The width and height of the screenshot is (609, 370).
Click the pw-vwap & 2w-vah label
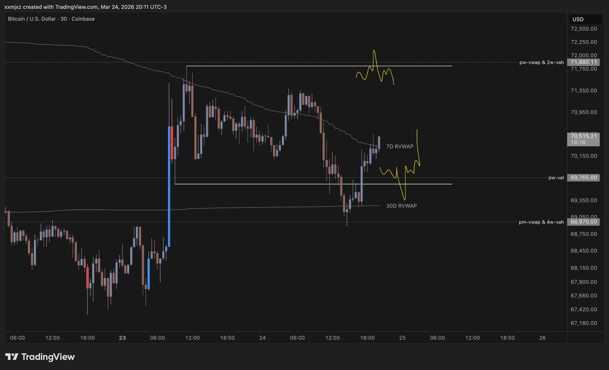(542, 62)
